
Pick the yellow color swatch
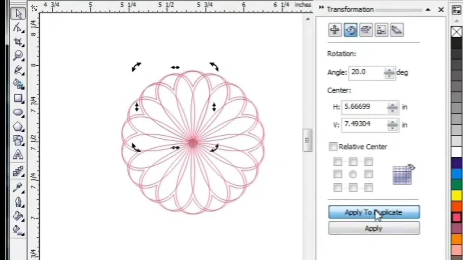tap(456, 195)
